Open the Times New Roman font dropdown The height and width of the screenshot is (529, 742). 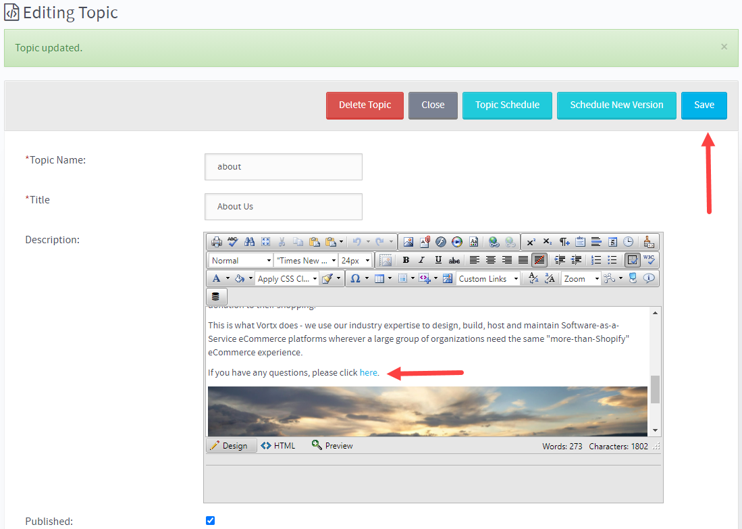point(305,259)
